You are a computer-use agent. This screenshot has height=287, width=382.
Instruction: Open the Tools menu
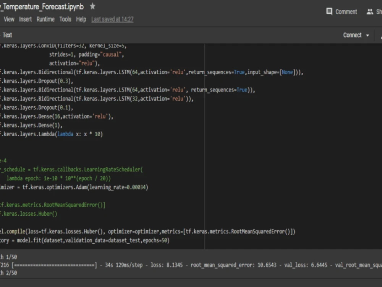pyautogui.click(x=65, y=19)
